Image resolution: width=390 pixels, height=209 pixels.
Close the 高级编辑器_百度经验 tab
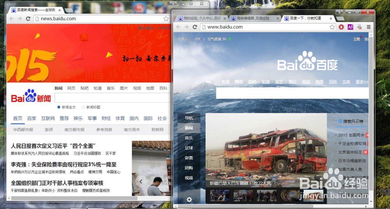pos(278,19)
